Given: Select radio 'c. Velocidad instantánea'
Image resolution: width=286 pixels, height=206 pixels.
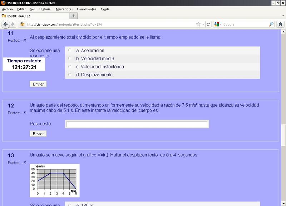Looking at the screenshot, I should [70, 67].
